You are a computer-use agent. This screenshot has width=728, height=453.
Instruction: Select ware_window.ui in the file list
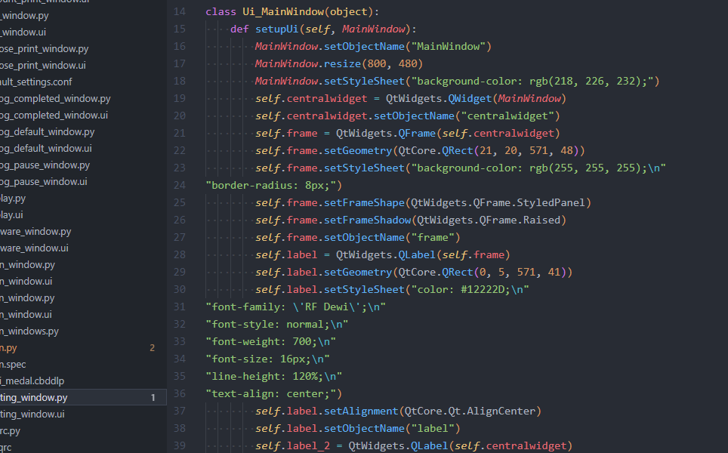34,248
